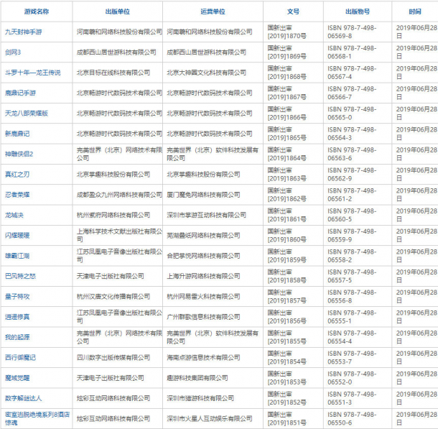Open the 我的起源 game link
This screenshot has height=429, width=438.
(17, 337)
